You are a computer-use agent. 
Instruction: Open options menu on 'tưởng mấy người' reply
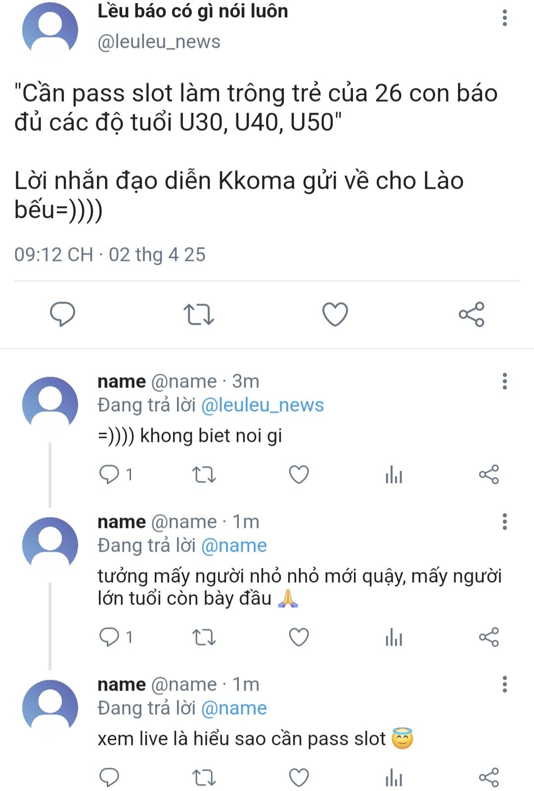click(504, 522)
